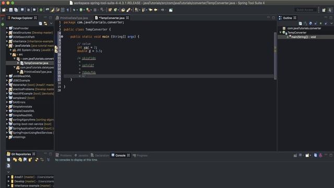Maximize the Outline view
The height and width of the screenshot is (188, 334).
click(x=331, y=18)
